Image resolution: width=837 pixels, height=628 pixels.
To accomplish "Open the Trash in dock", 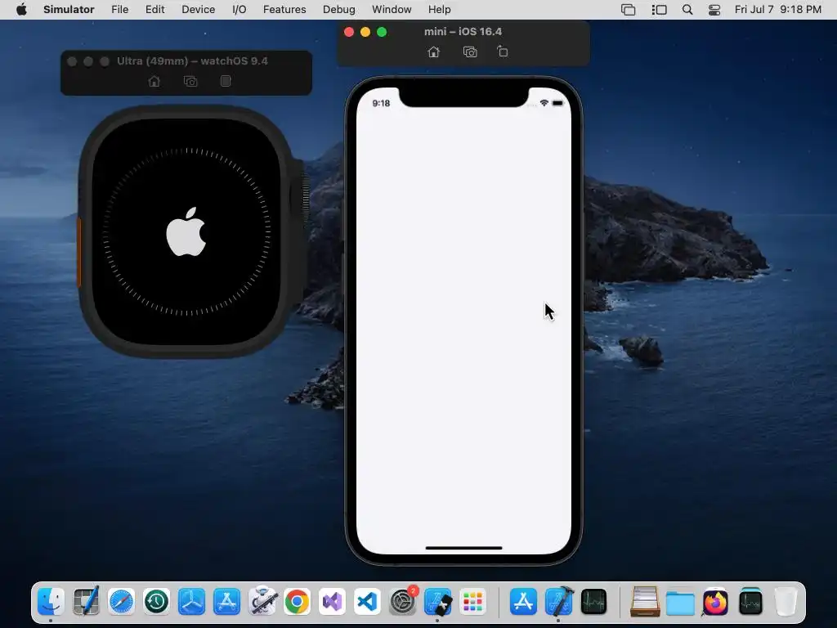I will point(786,602).
